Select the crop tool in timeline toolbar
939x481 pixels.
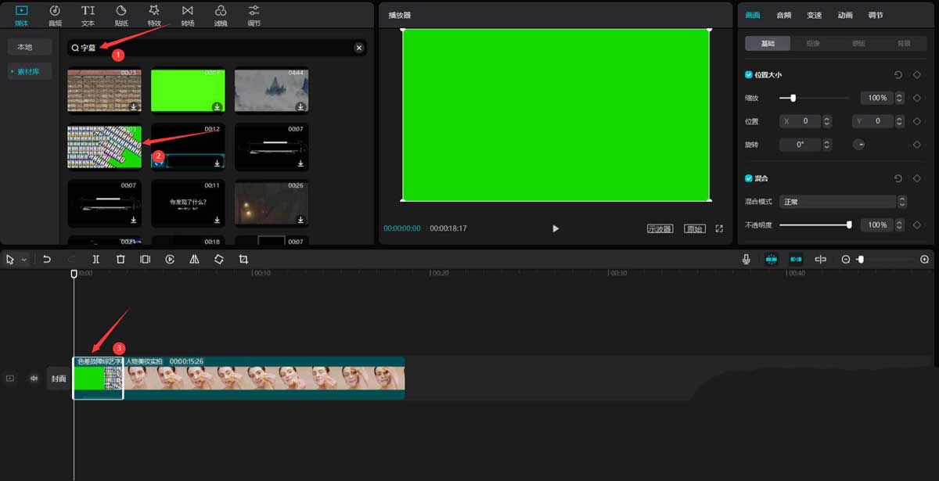pos(243,259)
